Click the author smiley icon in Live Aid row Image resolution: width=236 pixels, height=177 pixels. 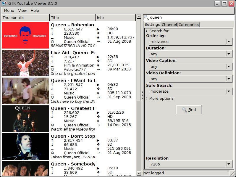[x=52, y=70]
